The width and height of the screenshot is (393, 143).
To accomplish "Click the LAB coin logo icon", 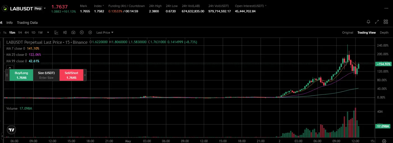I will click(5, 8).
